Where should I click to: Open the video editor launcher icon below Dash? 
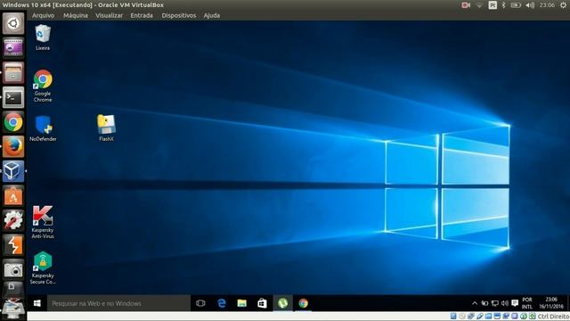[x=13, y=48]
